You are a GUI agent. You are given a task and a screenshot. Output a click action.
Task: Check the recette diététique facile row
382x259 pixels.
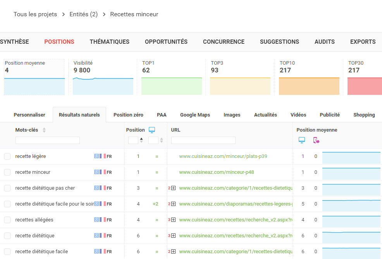coord(7,252)
